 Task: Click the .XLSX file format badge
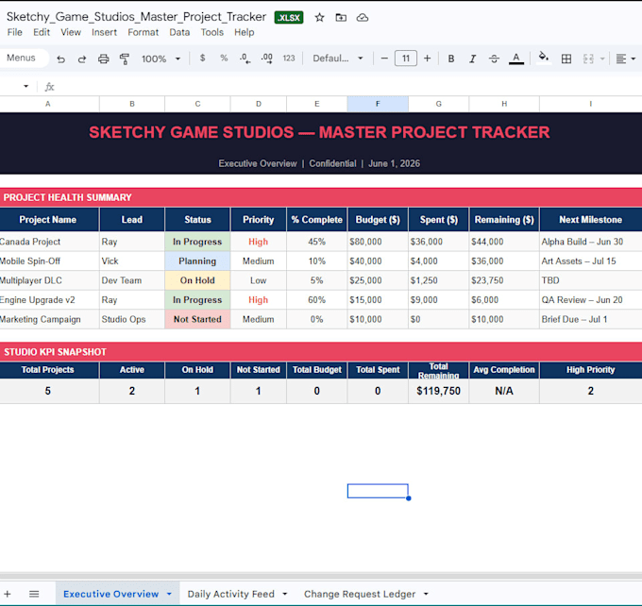coord(289,18)
